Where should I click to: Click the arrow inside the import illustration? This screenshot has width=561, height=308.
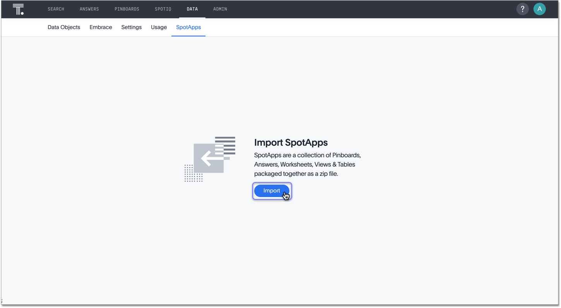209,158
